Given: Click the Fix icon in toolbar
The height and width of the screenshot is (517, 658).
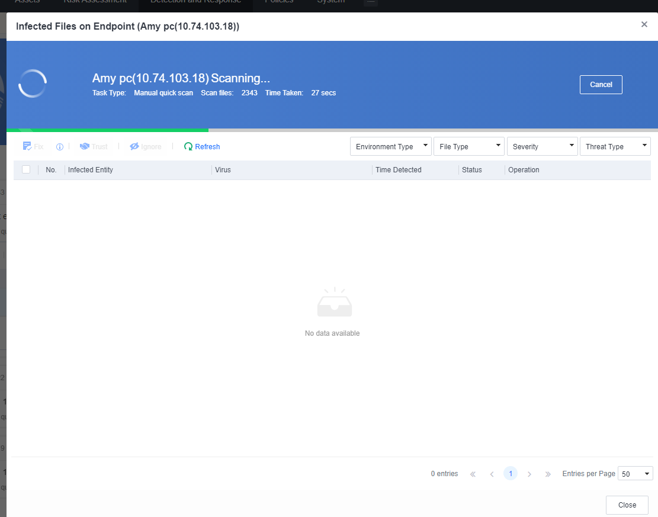Looking at the screenshot, I should tap(27, 146).
